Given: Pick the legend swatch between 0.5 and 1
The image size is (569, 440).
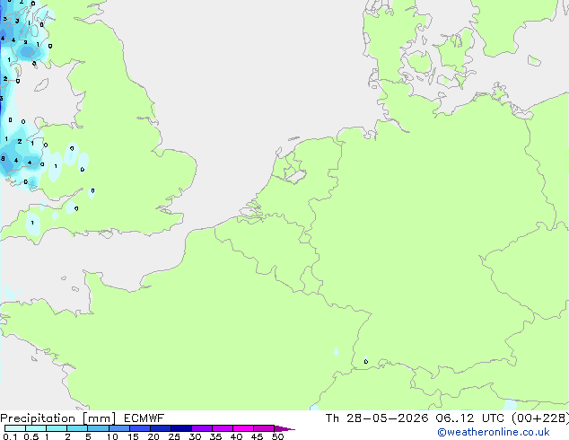Looking at the screenshot, I should (36, 428).
